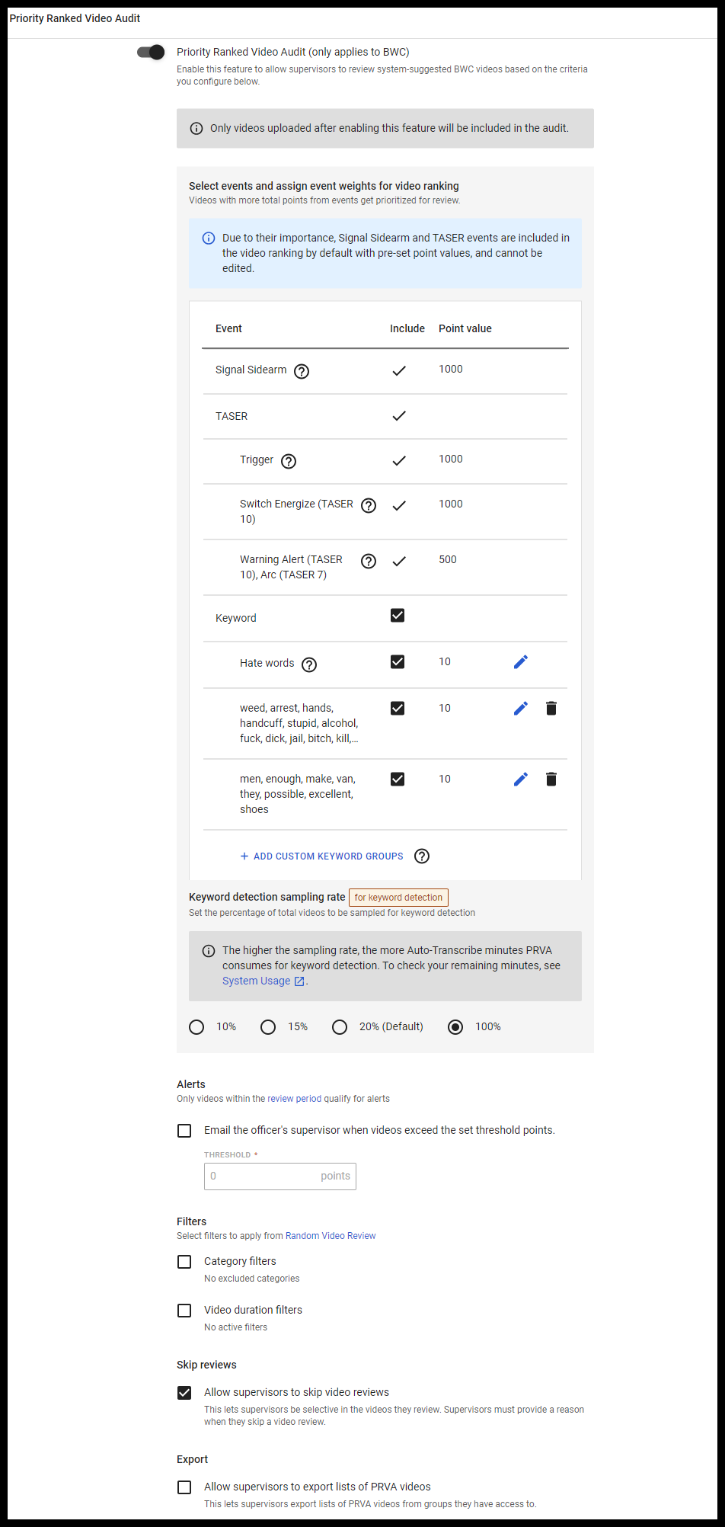Image resolution: width=725 pixels, height=1527 pixels.
Task: Open the Signal Sidearm help tooltip
Action: point(302,371)
